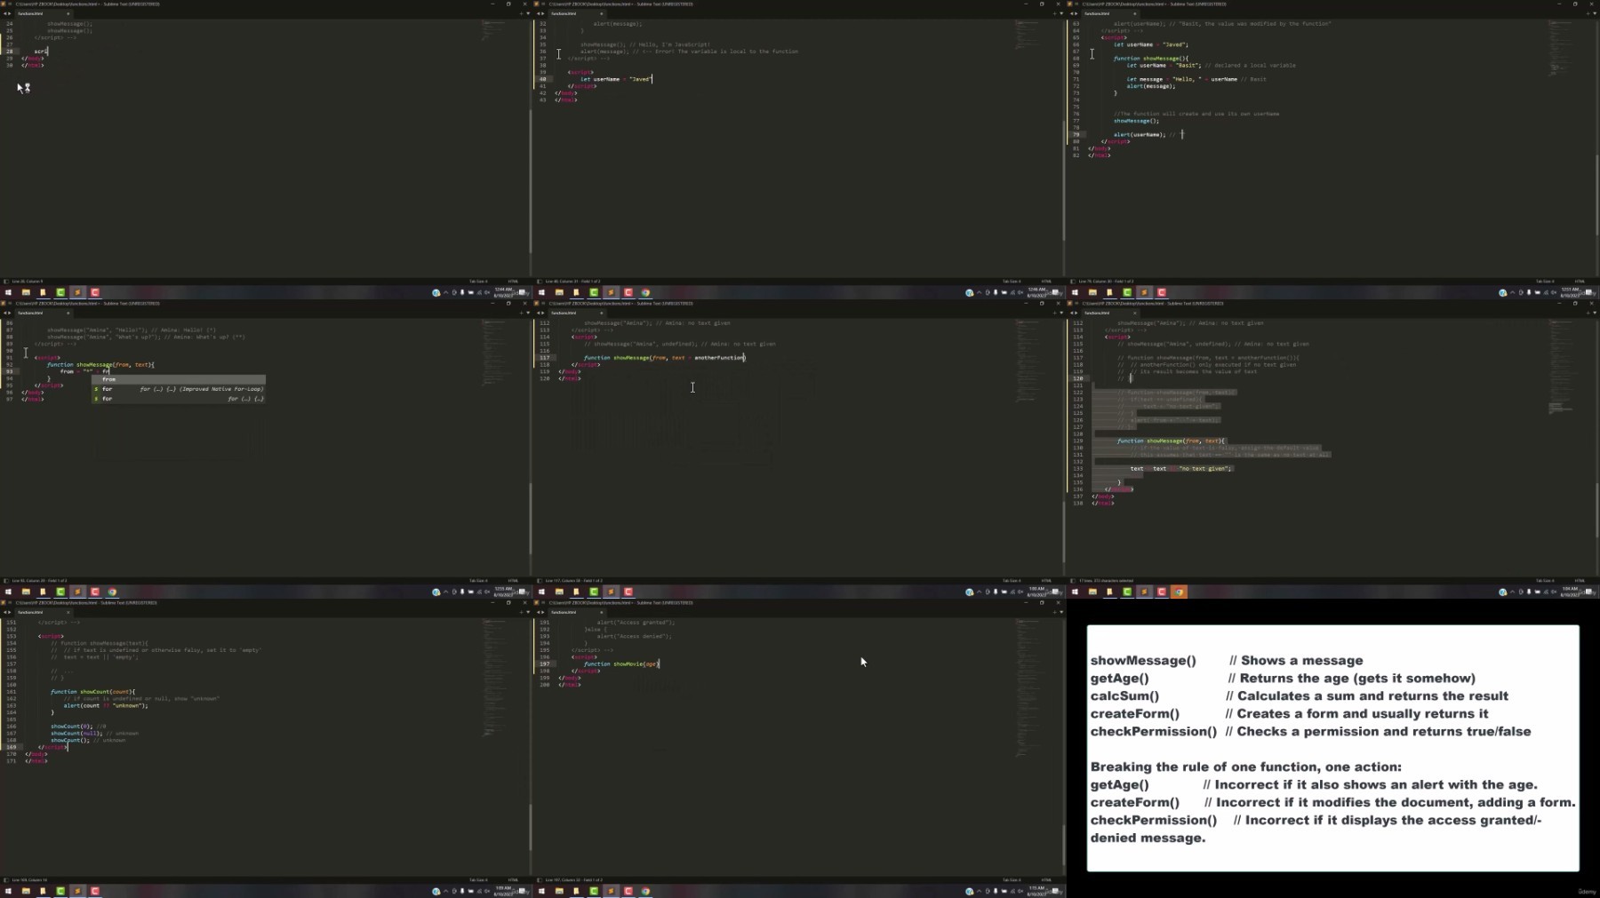This screenshot has width=1600, height=898.
Task: Click taskbar clock showing 12:44 AM
Action: coord(505,292)
